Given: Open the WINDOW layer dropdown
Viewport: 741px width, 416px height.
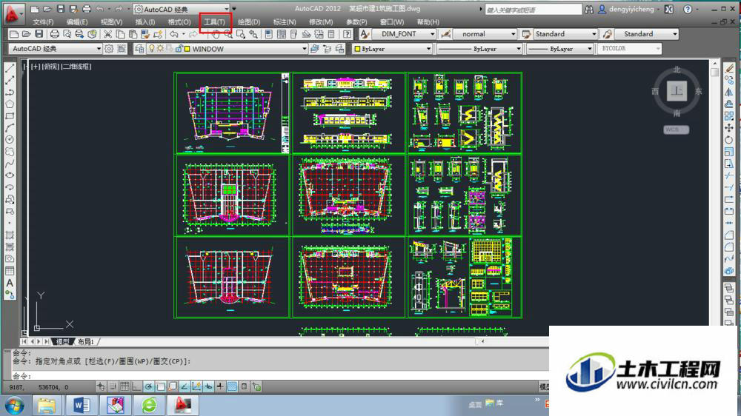Looking at the screenshot, I should pyautogui.click(x=305, y=49).
